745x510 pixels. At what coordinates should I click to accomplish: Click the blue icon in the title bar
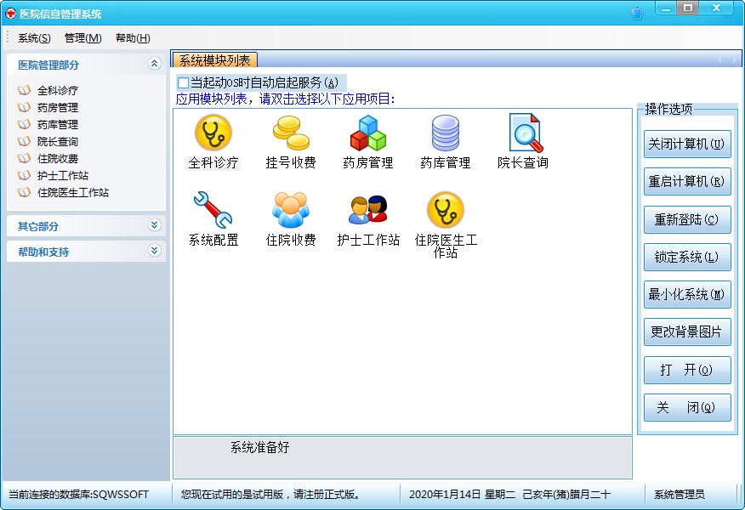click(637, 14)
